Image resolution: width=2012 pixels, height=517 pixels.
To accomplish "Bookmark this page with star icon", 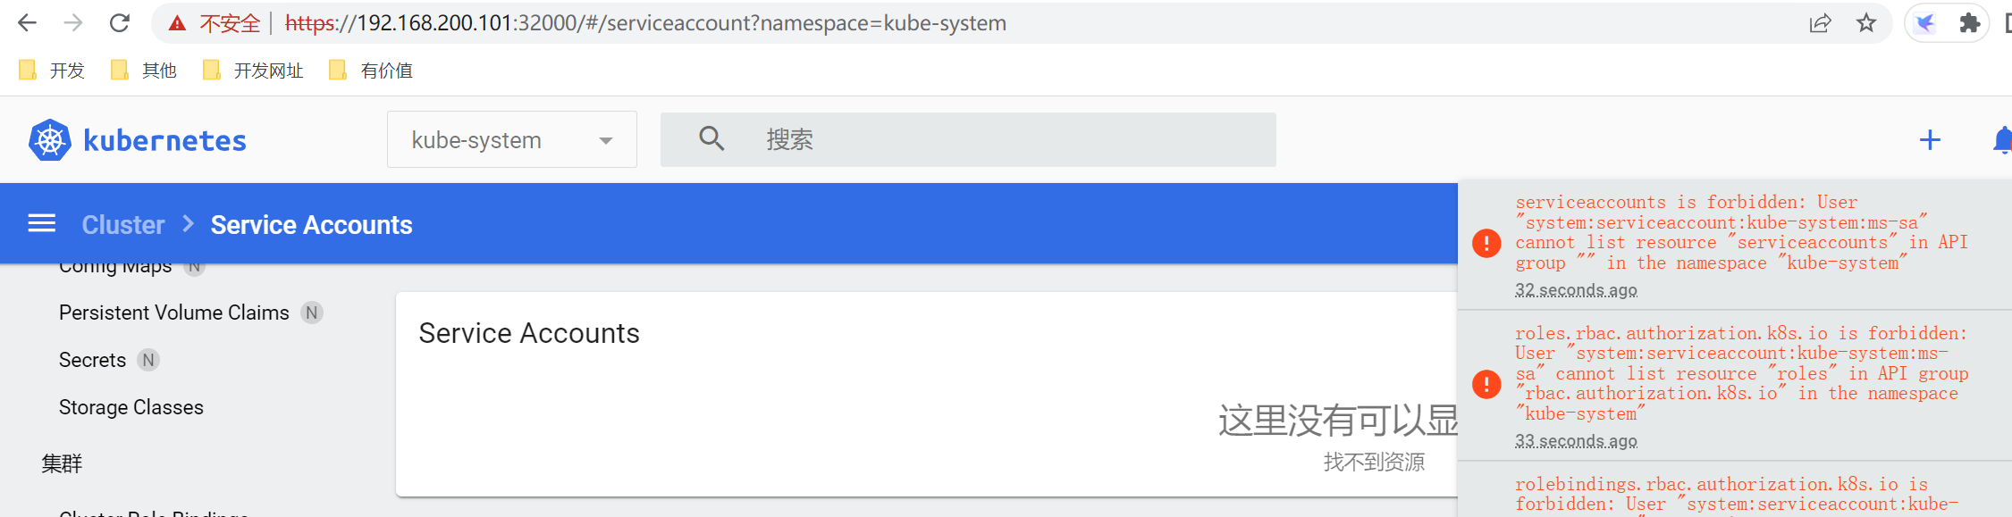I will [x=1866, y=23].
